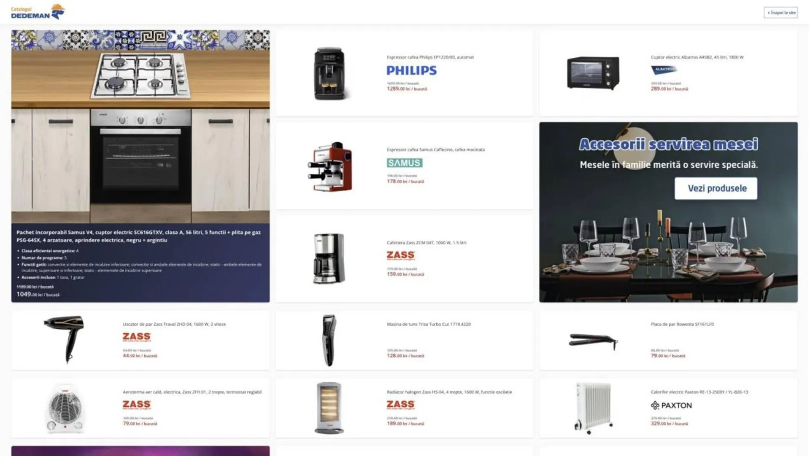This screenshot has width=810, height=456.
Task: Go back via Înapoi la site button
Action: point(781,13)
